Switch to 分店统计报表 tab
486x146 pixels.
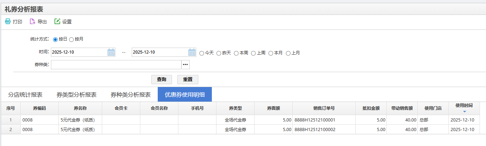[25, 95]
